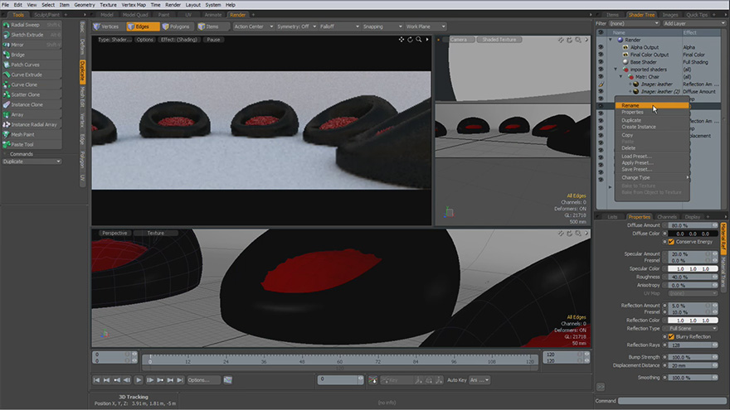This screenshot has width=730, height=410.
Task: Jump to the last frame
Action: [x=180, y=380]
